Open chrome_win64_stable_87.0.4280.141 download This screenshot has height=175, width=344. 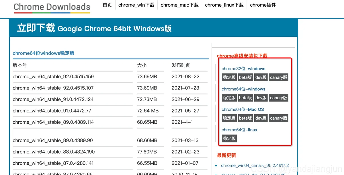(x=53, y=163)
